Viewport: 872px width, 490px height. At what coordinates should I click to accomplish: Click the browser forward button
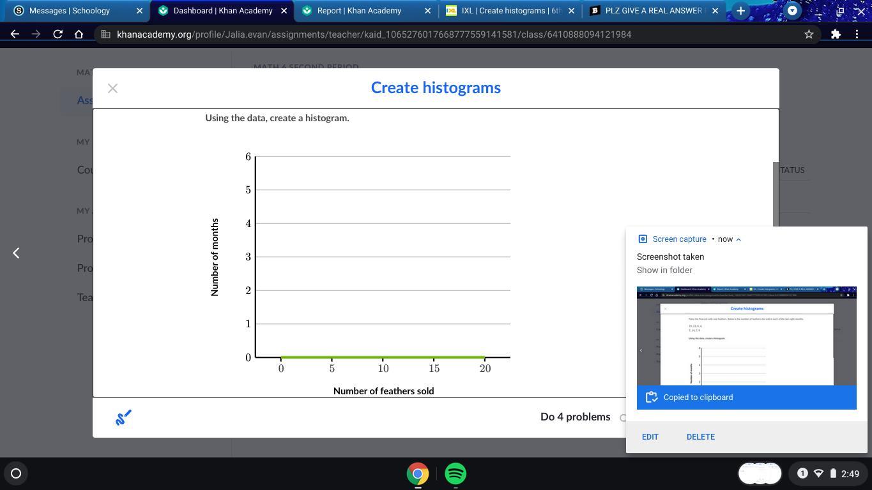pos(36,34)
